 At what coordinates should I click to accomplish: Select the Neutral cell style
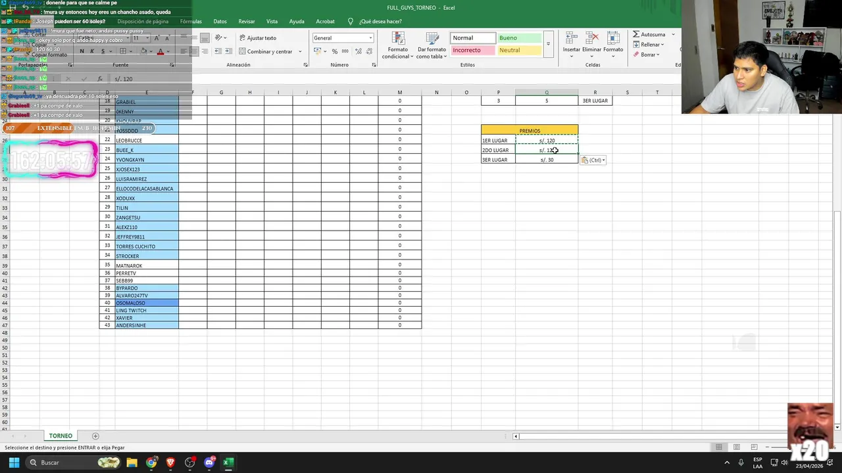coord(519,50)
